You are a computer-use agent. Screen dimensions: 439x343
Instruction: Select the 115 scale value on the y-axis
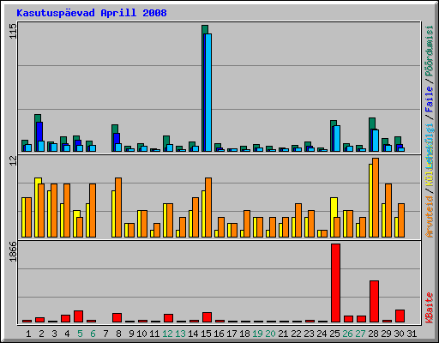click(13, 31)
